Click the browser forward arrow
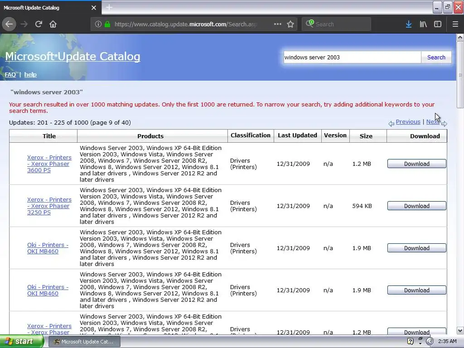This screenshot has width=464, height=348. coord(24,24)
